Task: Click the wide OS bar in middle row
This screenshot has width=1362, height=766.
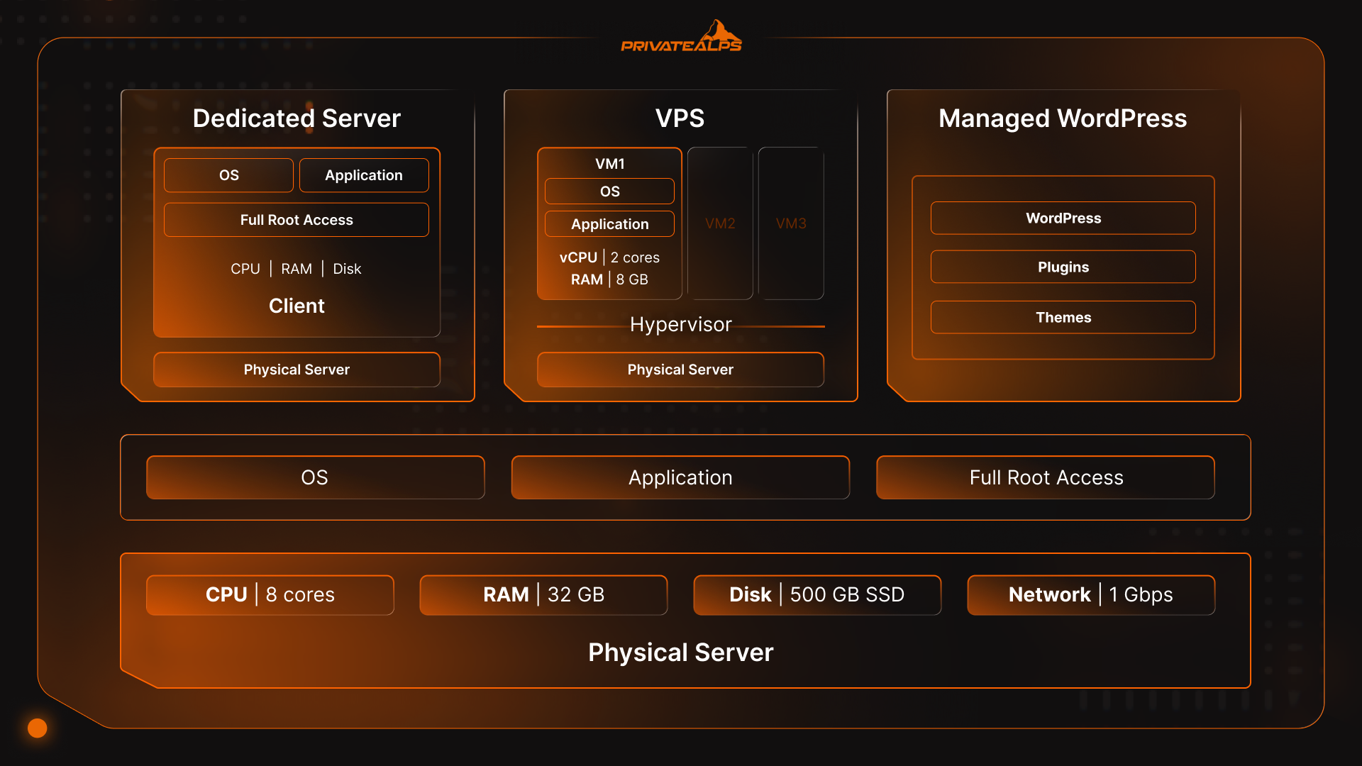Action: pyautogui.click(x=315, y=477)
